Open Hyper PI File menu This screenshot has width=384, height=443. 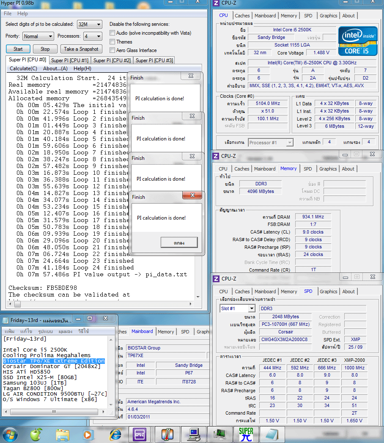click(8, 14)
